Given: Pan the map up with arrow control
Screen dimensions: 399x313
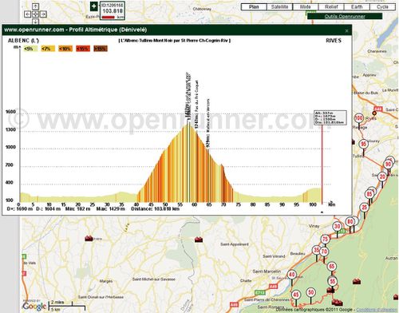Looking at the screenshot, I should coord(36,6).
